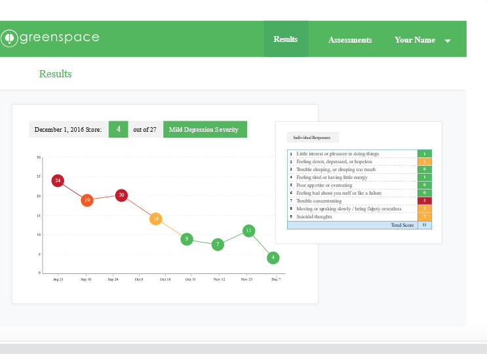Image resolution: width=487 pixels, height=354 pixels.
Task: Select the green 9 data point
Action: [x=187, y=239]
